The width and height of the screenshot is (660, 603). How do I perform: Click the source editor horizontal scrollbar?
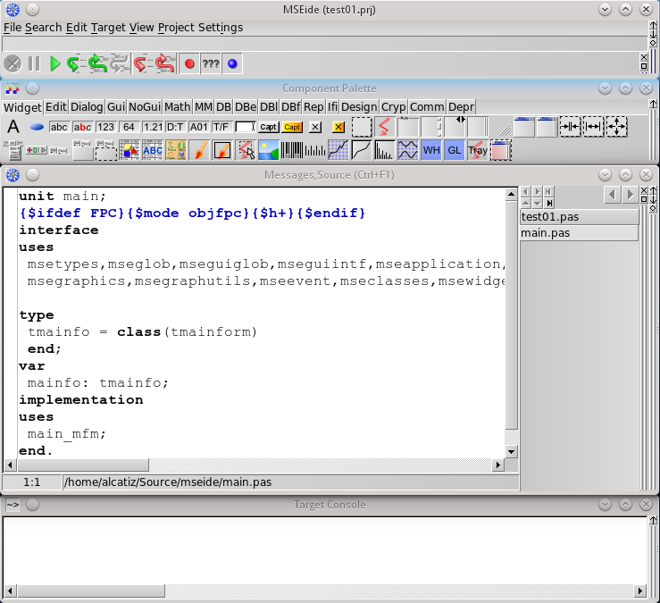[259, 465]
